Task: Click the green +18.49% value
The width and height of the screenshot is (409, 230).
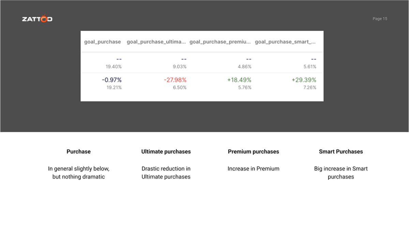Action: tap(239, 80)
